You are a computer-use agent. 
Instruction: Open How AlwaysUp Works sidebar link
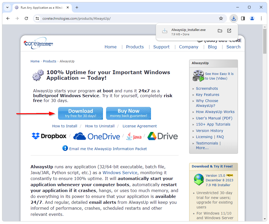215,112
